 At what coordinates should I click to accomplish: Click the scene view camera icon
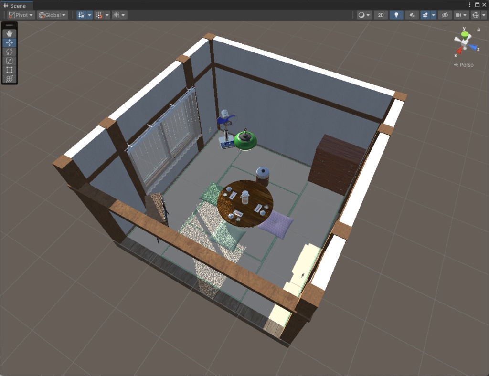coord(459,15)
